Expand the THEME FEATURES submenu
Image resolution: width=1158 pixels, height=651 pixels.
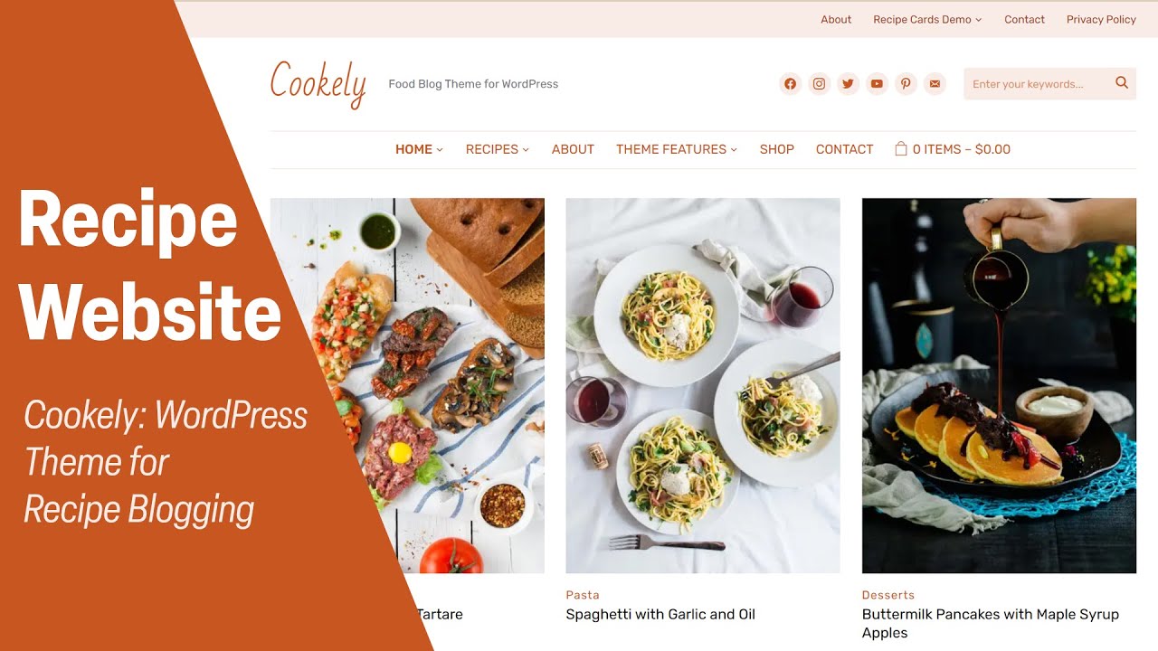point(677,149)
